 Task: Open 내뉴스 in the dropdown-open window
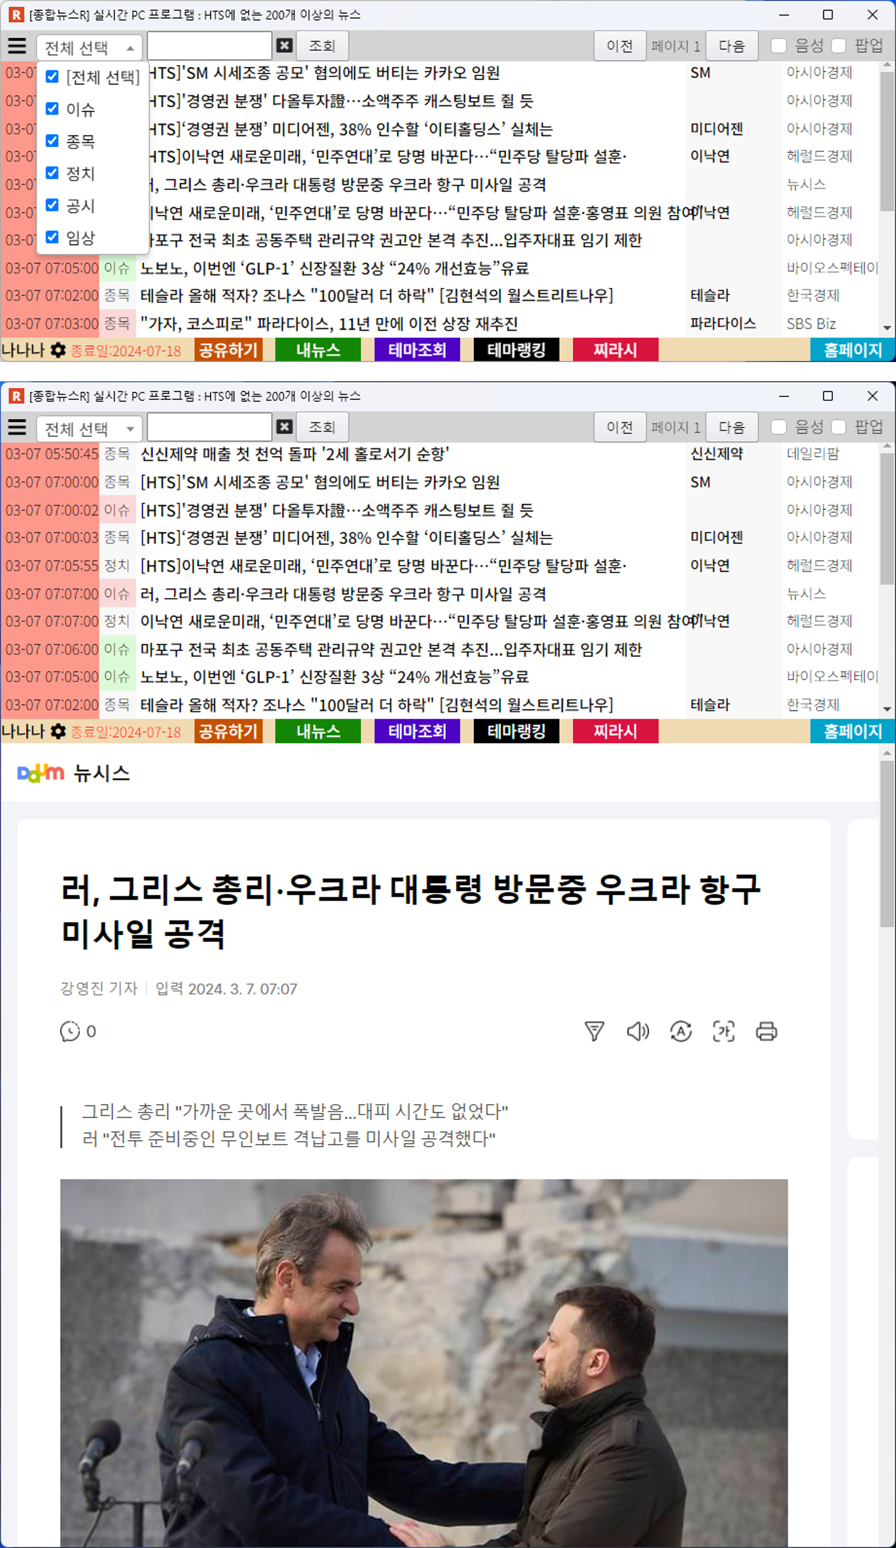coord(318,350)
